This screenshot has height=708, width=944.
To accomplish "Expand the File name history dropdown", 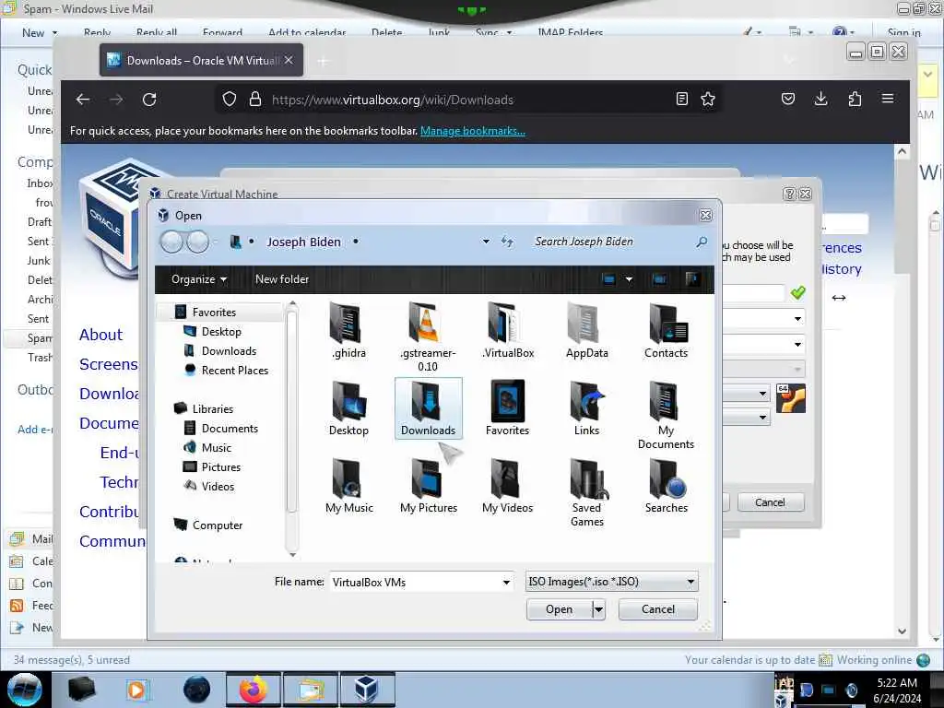I will point(506,583).
